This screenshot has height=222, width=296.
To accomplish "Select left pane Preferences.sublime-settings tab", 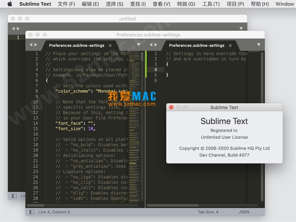I will 77,45.
